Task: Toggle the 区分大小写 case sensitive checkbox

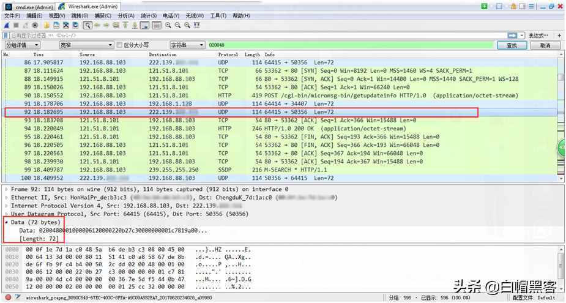Action: coord(119,45)
